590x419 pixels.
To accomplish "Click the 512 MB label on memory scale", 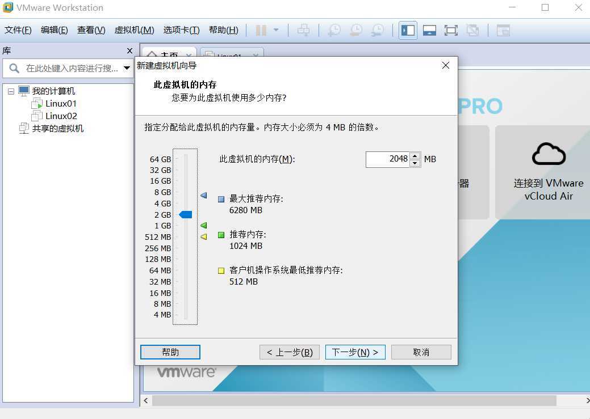I will click(x=158, y=237).
